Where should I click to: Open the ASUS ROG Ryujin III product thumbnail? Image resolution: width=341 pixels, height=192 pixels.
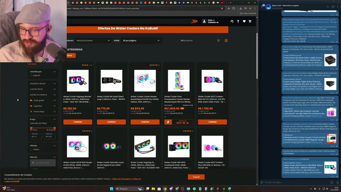point(78,146)
